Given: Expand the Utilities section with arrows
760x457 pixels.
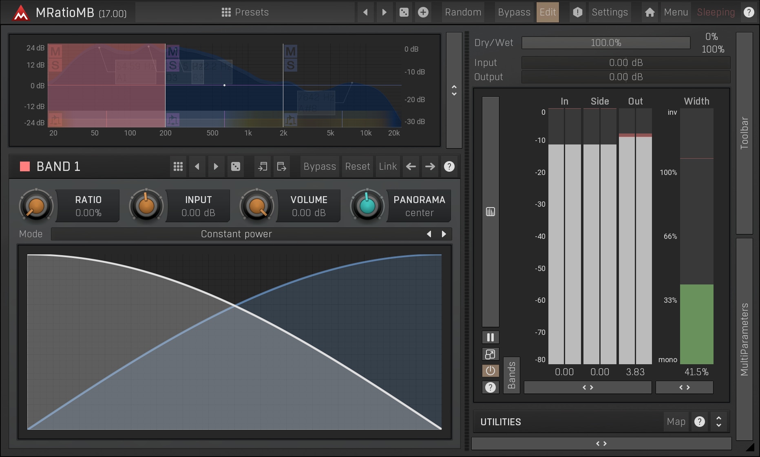Looking at the screenshot, I should pos(718,422).
